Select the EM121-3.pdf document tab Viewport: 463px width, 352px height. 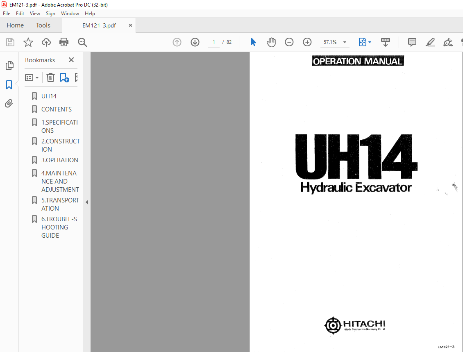[x=99, y=25]
